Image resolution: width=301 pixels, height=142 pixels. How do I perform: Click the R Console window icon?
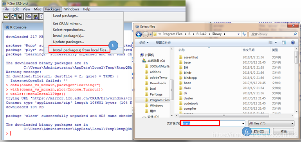pos(7,27)
